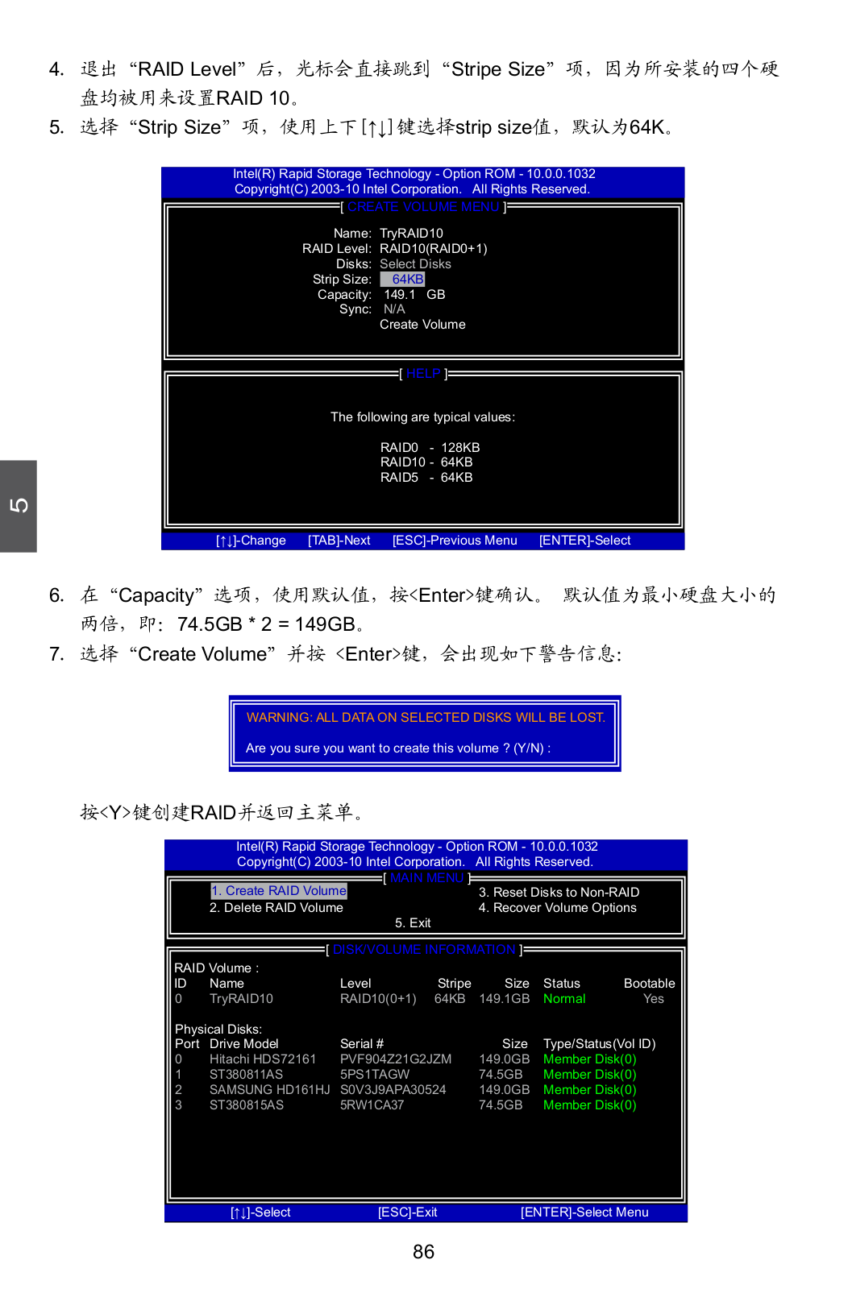Image resolution: width=848 pixels, height=1289 pixels.
Task: Click the TryRAID10 Name field
Action: (411, 234)
